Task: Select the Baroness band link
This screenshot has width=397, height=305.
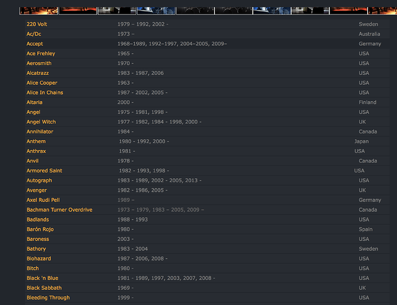Action: coord(38,239)
